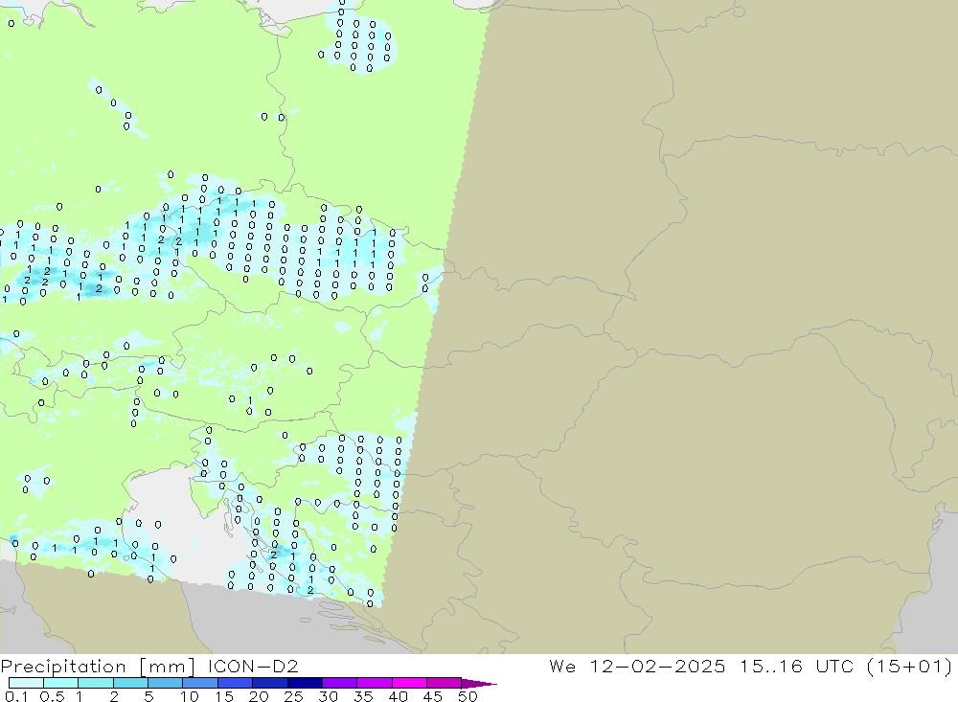Click the '25' legend scale value
Viewport: 958px width, 702px height.
(x=294, y=696)
